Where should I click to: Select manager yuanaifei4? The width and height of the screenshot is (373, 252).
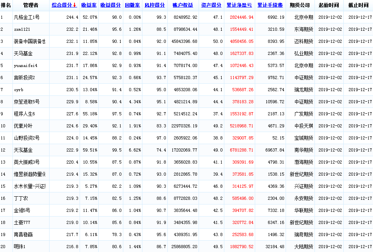click(x=25, y=65)
